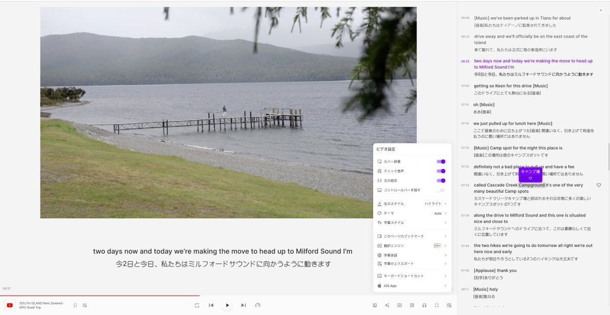The image size is (610, 315).
Task: Open the このページのブックマーク submenu
Action: 412,236
